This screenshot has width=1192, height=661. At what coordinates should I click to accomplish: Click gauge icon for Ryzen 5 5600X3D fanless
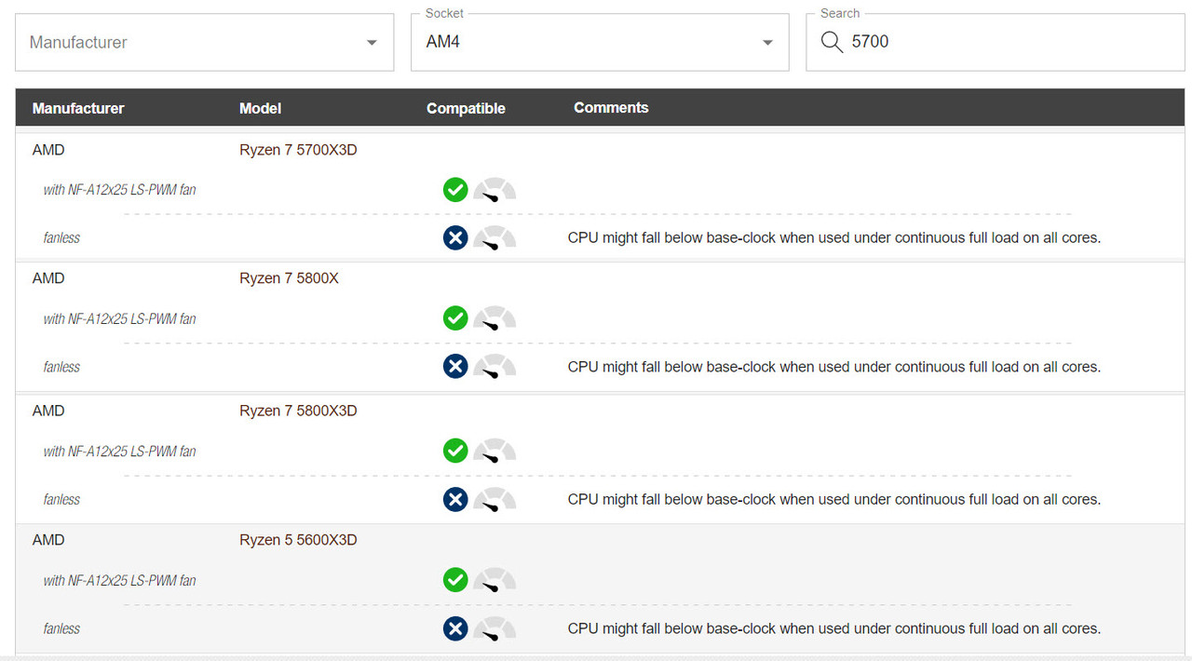(x=494, y=628)
